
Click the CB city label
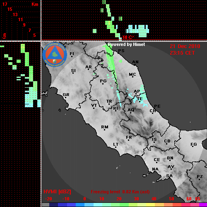pyautogui.click(x=167, y=141)
